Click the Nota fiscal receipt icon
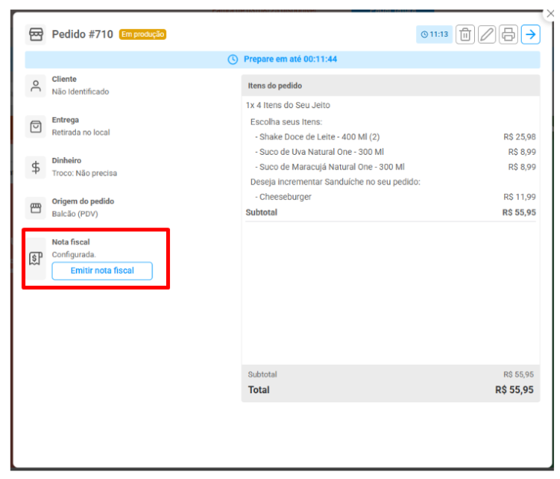The image size is (560, 479). point(36,259)
